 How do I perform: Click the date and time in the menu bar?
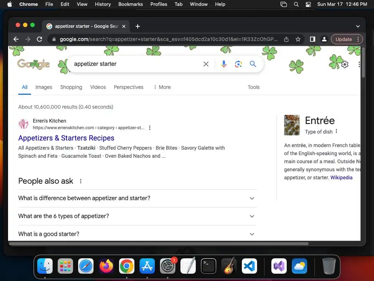click(x=342, y=4)
